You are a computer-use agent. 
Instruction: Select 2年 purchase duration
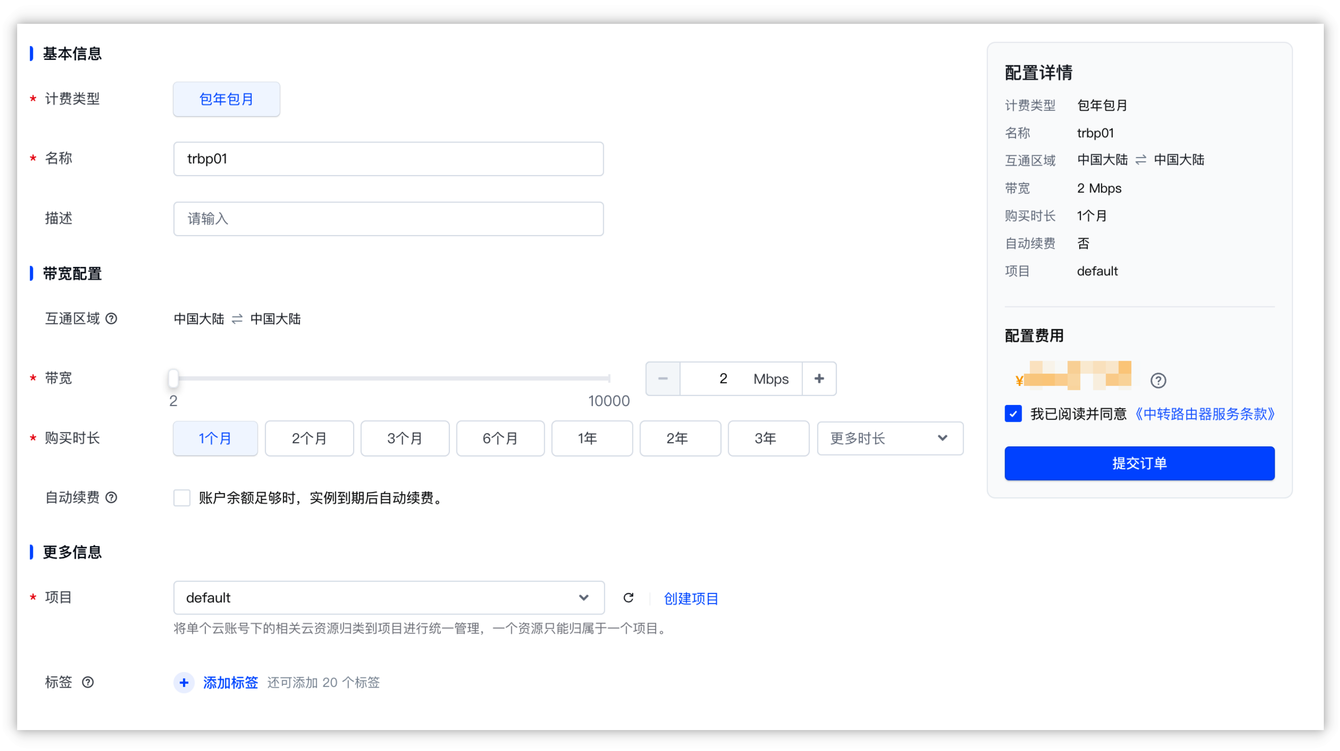coord(680,438)
